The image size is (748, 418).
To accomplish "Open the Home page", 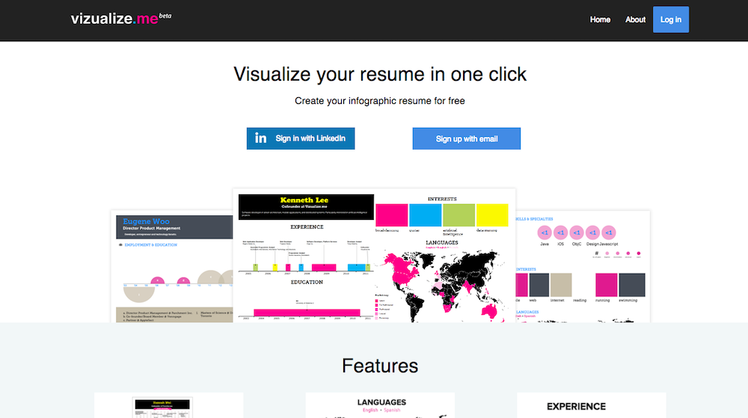I will pos(600,19).
